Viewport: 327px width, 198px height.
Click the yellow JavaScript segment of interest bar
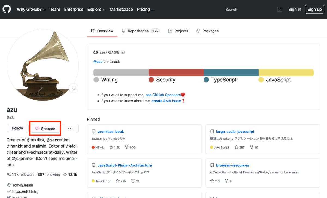(x=286, y=72)
